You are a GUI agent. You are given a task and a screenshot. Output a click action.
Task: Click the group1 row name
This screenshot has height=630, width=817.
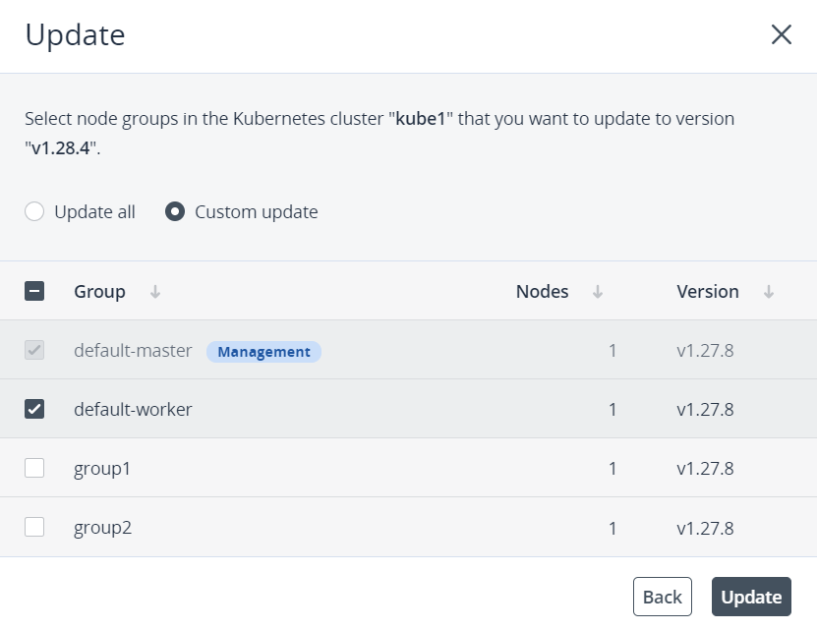[102, 469]
